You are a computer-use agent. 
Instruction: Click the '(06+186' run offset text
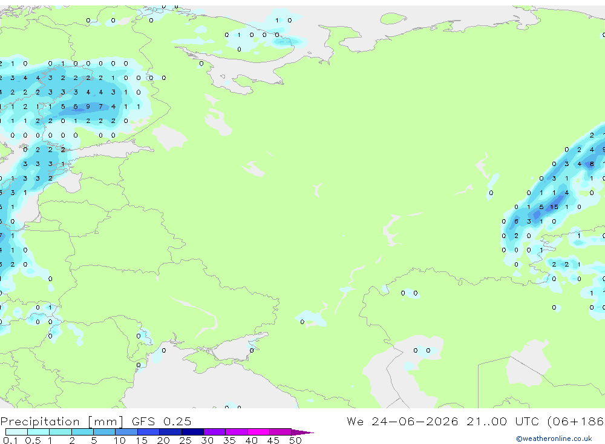[x=575, y=421]
